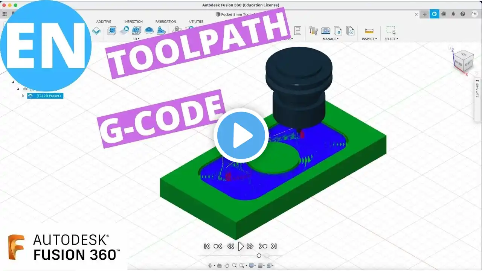Open the 3D toolbar dropdown

click(x=136, y=39)
